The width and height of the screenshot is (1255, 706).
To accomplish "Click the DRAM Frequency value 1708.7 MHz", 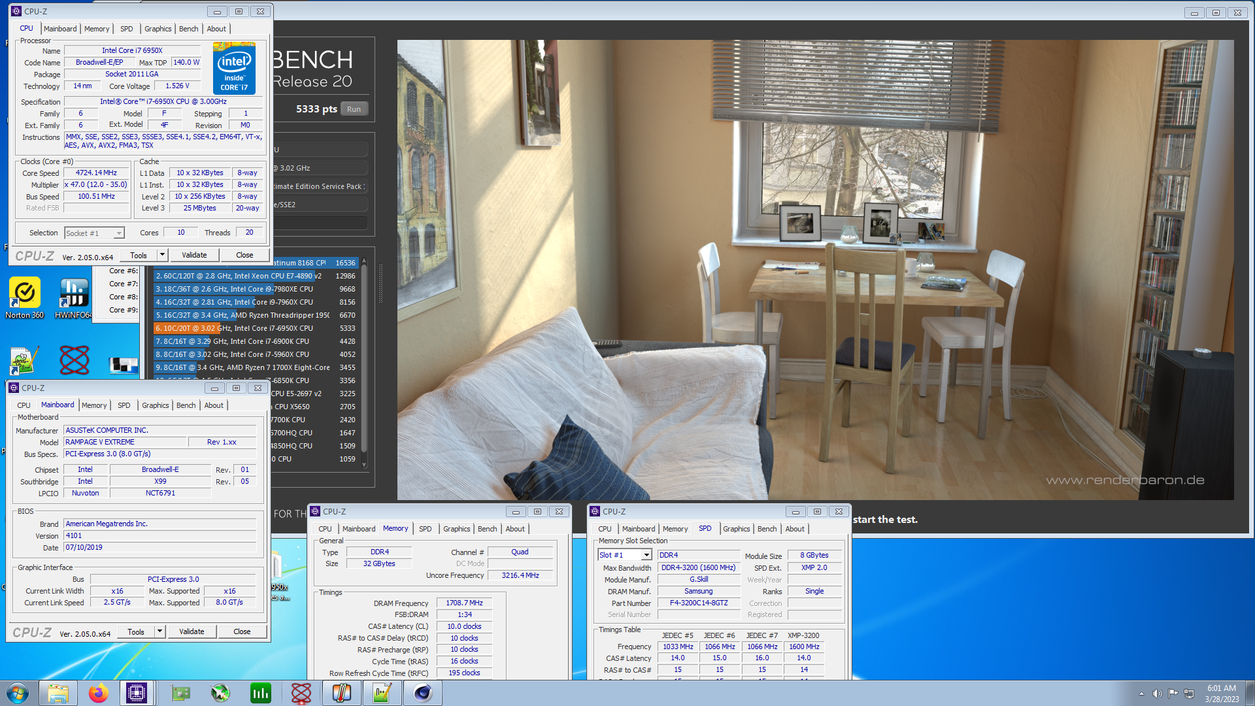I will [x=464, y=603].
